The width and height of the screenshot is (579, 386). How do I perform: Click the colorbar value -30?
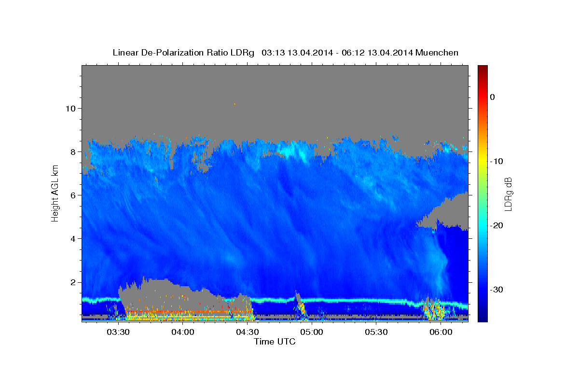coord(496,289)
